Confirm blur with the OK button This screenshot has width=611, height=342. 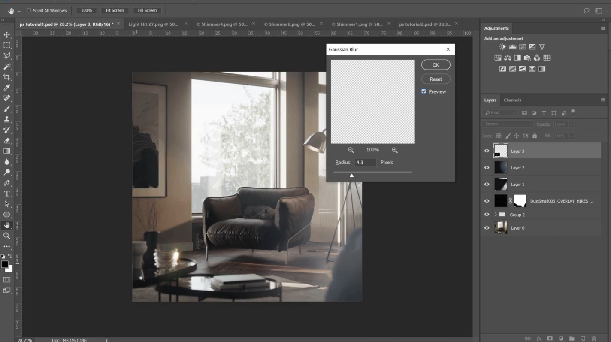click(436, 65)
